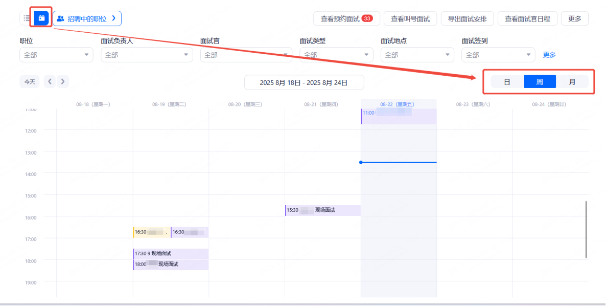Viewport: 606px width, 306px height.
Task: Click the 更多 filters link
Action: coord(549,55)
